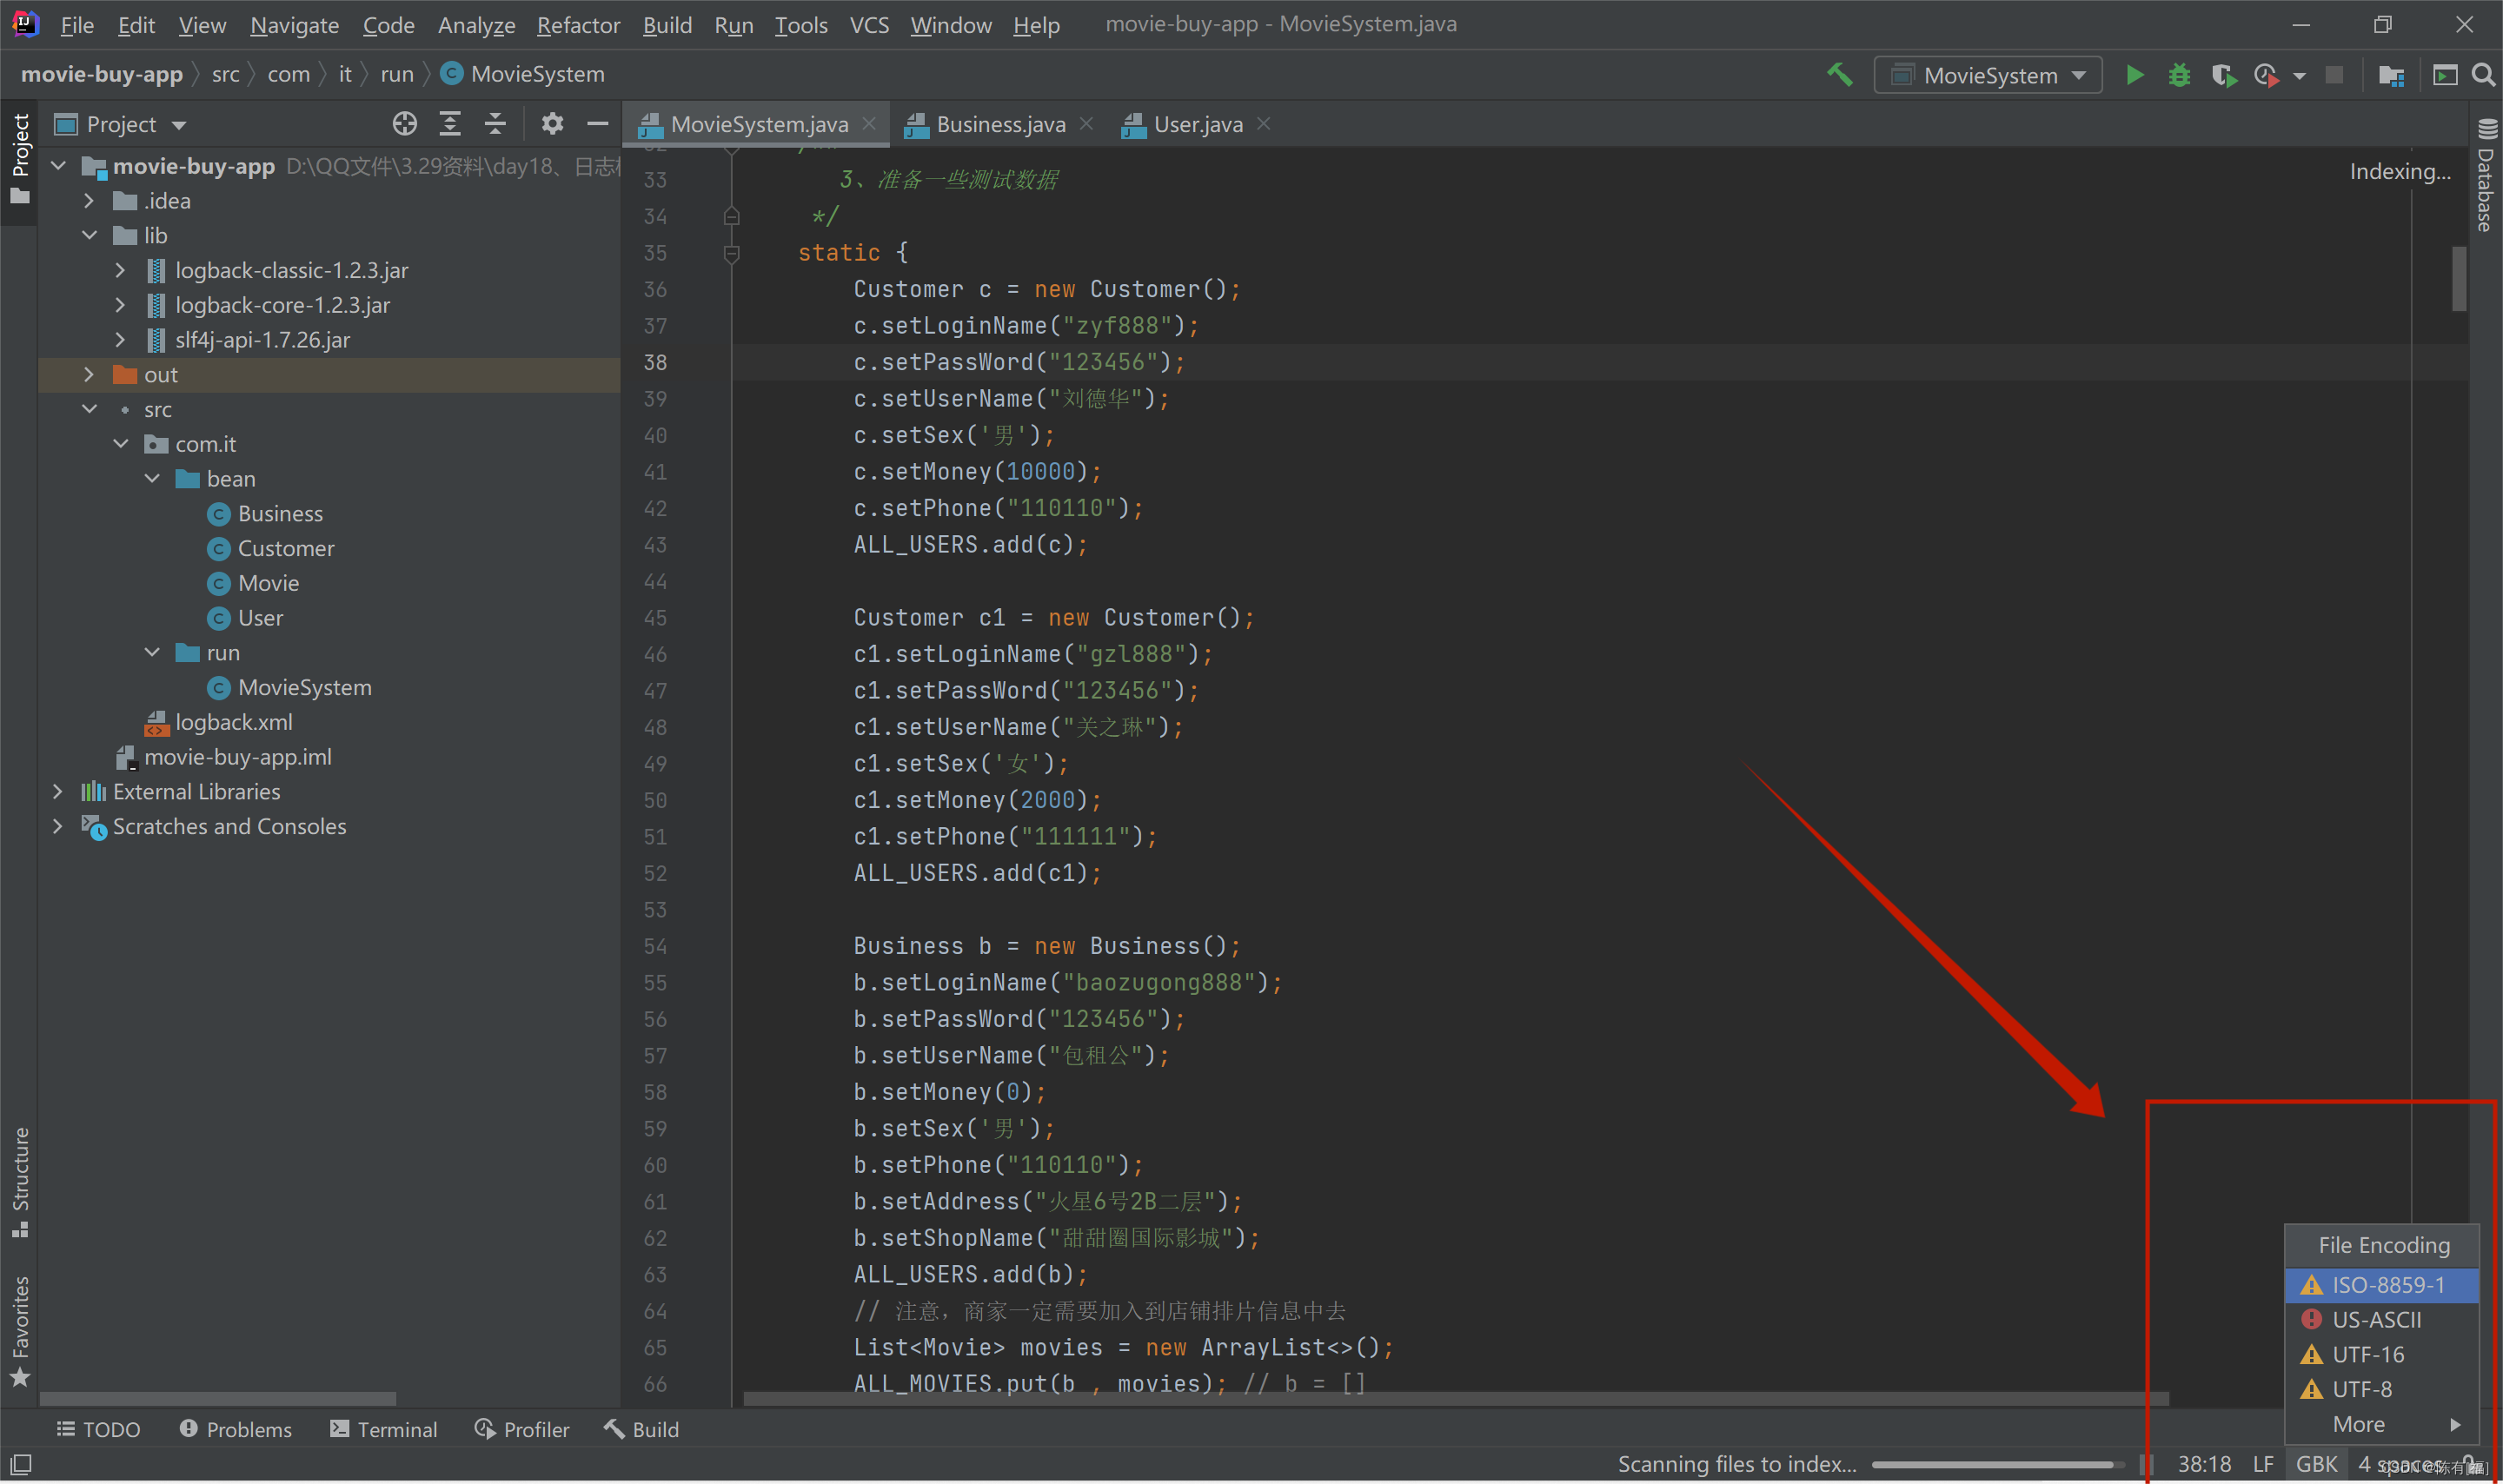Collapse all in the Project panel
Image resolution: width=2503 pixels, height=1484 pixels.
coord(495,124)
